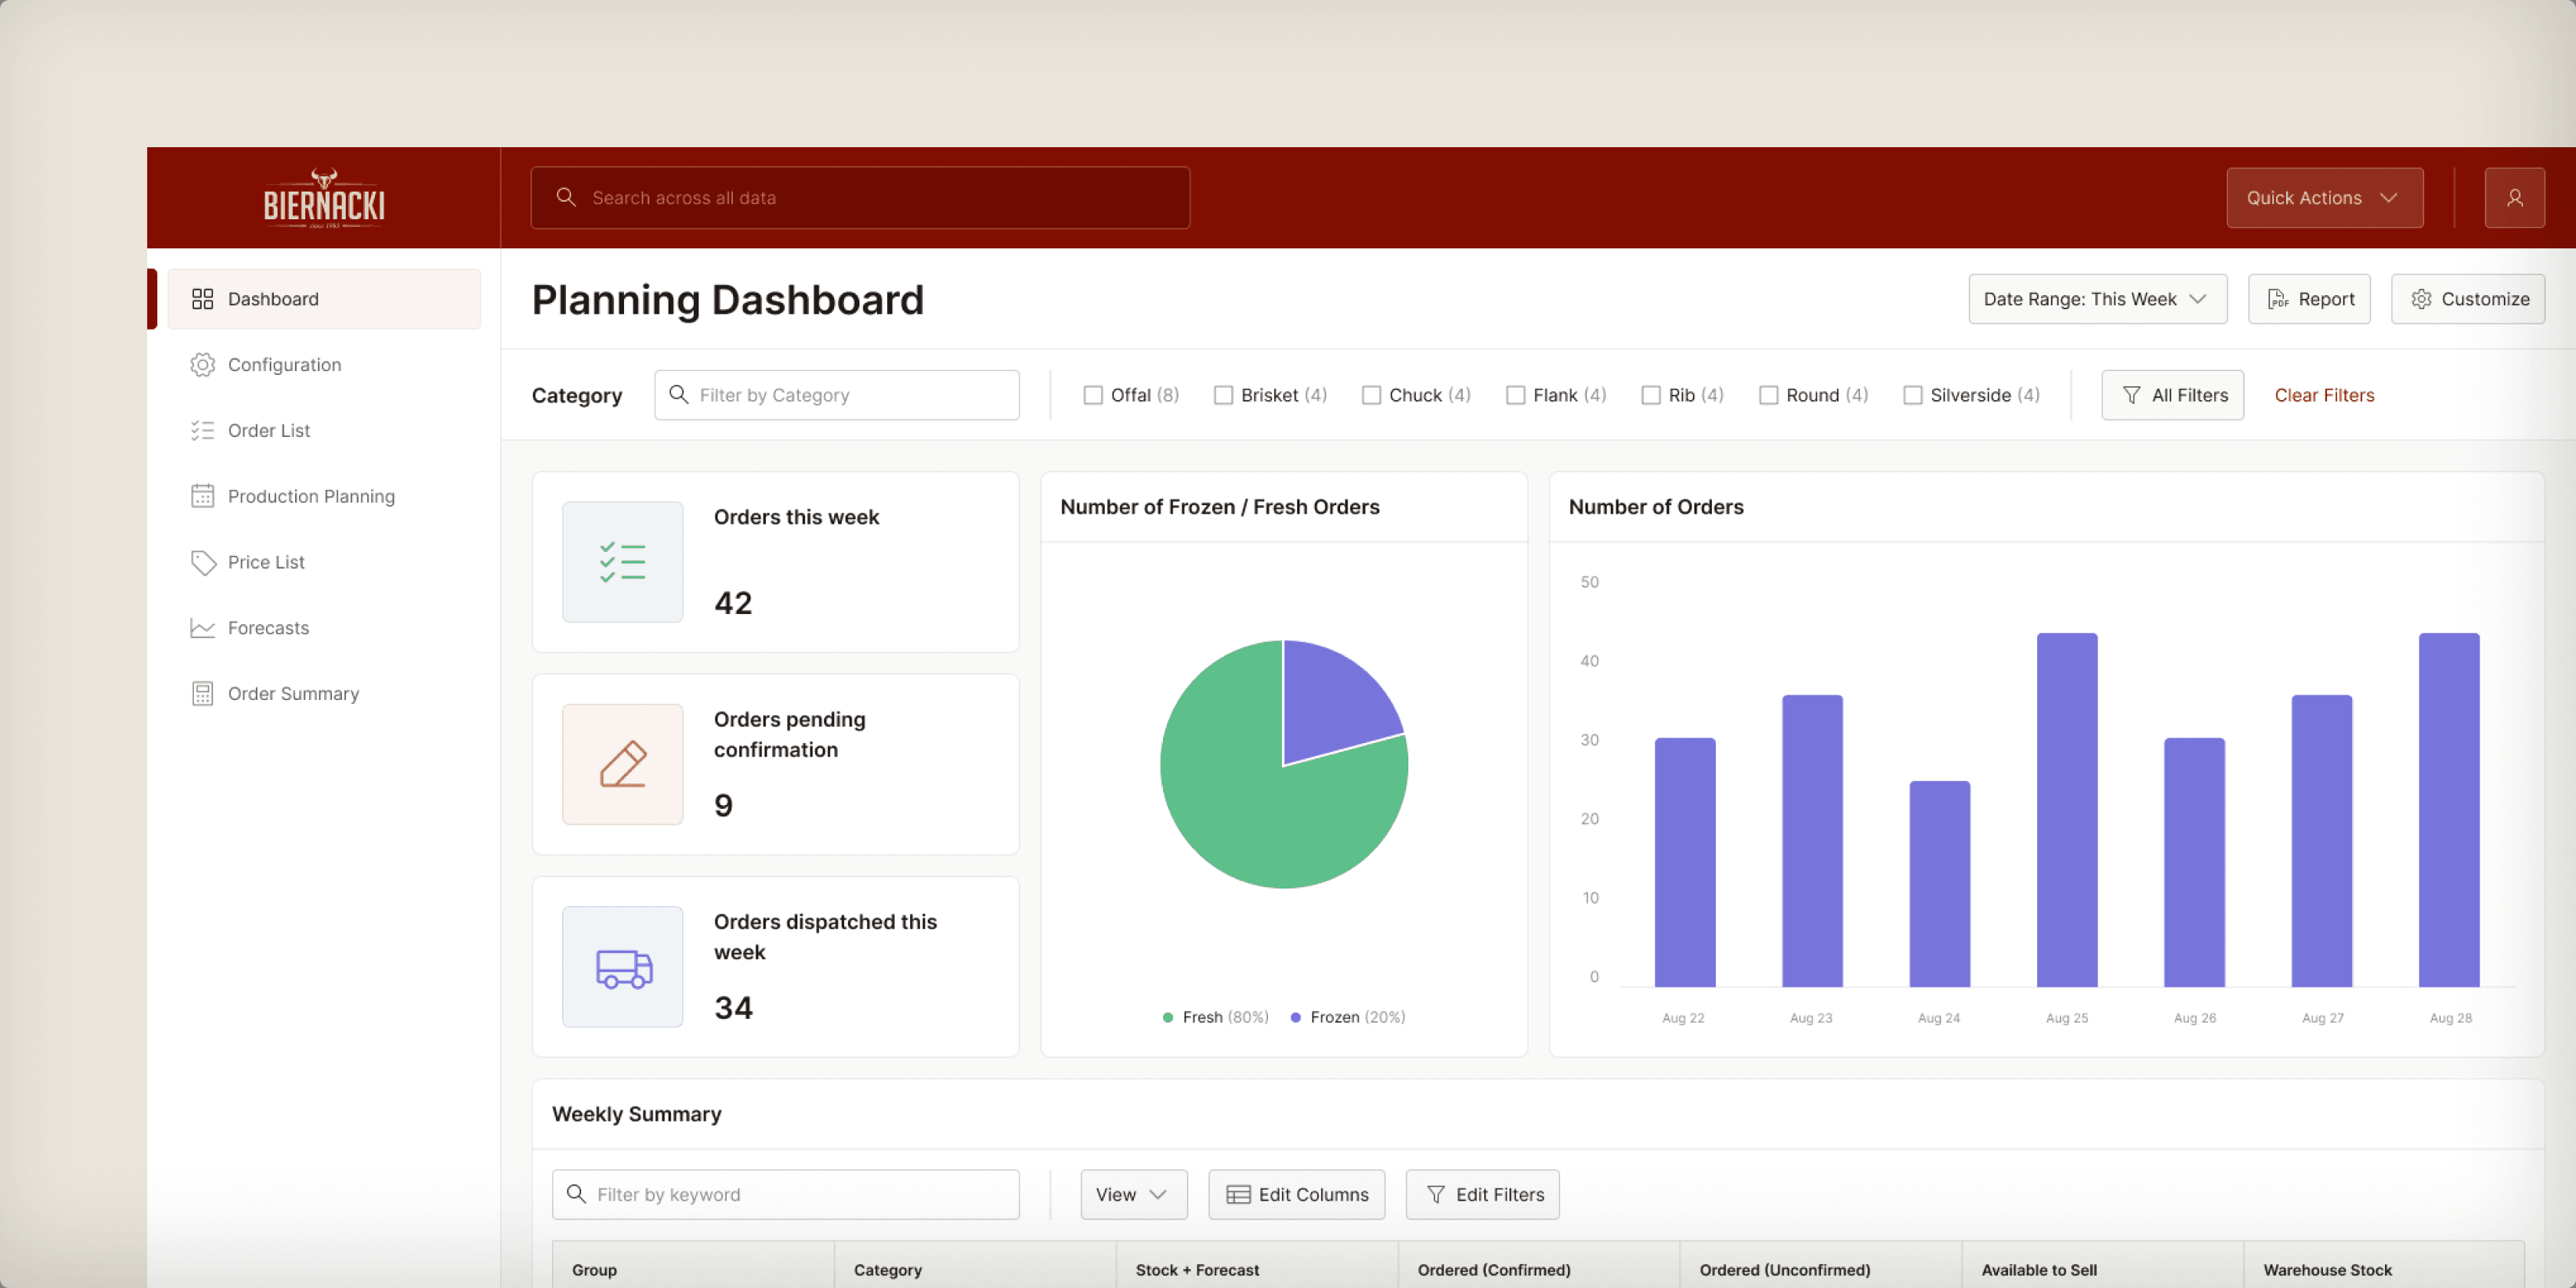Open the Configuration menu item

coord(284,365)
